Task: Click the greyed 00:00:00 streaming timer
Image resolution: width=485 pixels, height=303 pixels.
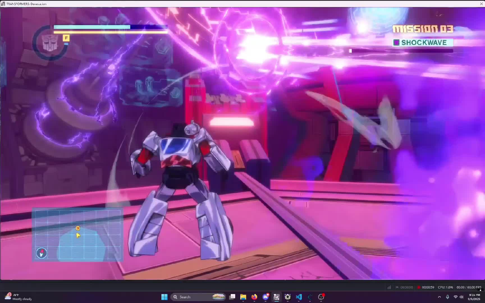Action: 406,287
